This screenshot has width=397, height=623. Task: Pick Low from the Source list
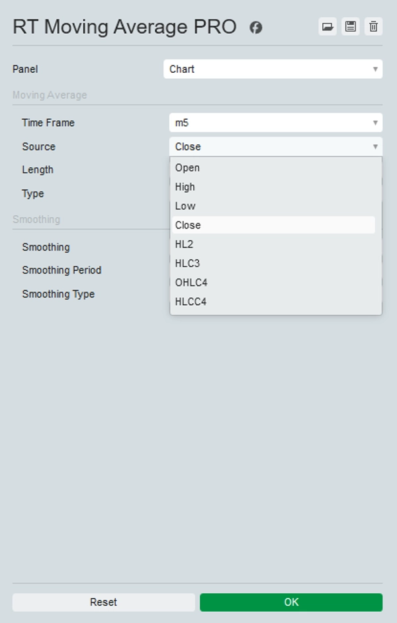(x=185, y=206)
